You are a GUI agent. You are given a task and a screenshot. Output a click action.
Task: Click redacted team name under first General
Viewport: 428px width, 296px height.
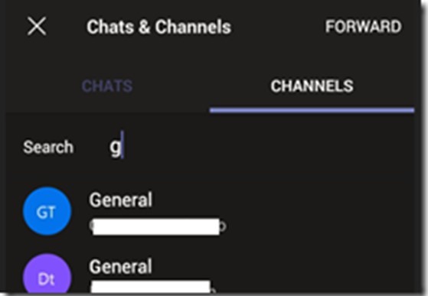coord(157,226)
